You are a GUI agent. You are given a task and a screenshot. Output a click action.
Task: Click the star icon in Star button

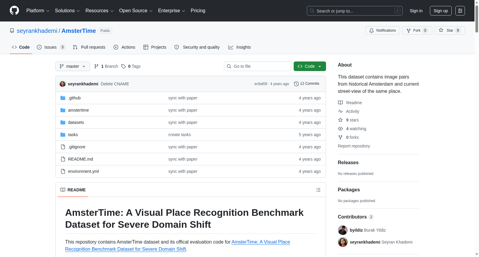[441, 30]
